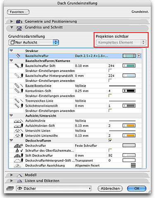
Task: Collapse the Deckschraffuren group triangle
Action: [x=11, y=140]
